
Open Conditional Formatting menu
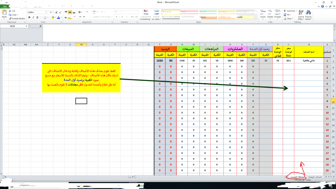point(145,15)
